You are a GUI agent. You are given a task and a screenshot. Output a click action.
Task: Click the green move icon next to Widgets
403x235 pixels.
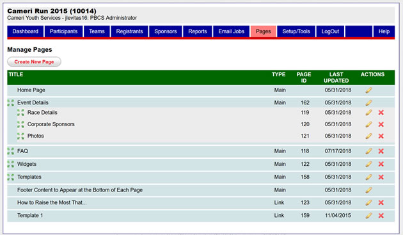pos(10,164)
